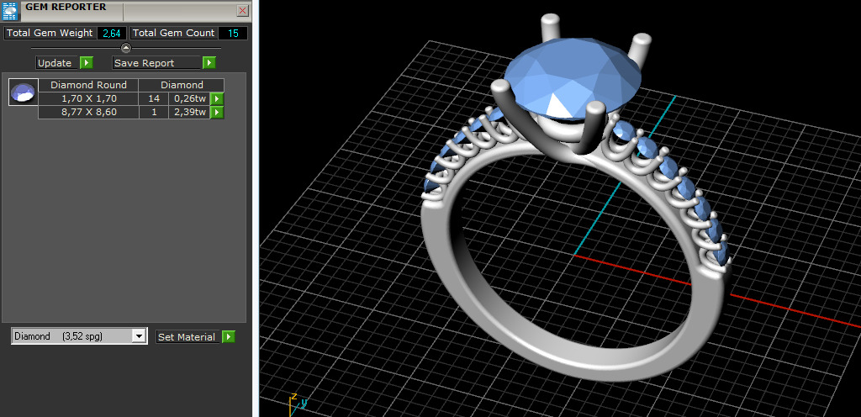The height and width of the screenshot is (417, 861).
Task: Select the diamond gem thumbnail
Action: click(24, 92)
